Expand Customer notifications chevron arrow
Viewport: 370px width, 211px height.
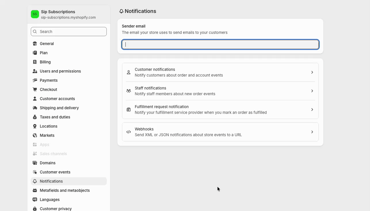pyautogui.click(x=312, y=72)
